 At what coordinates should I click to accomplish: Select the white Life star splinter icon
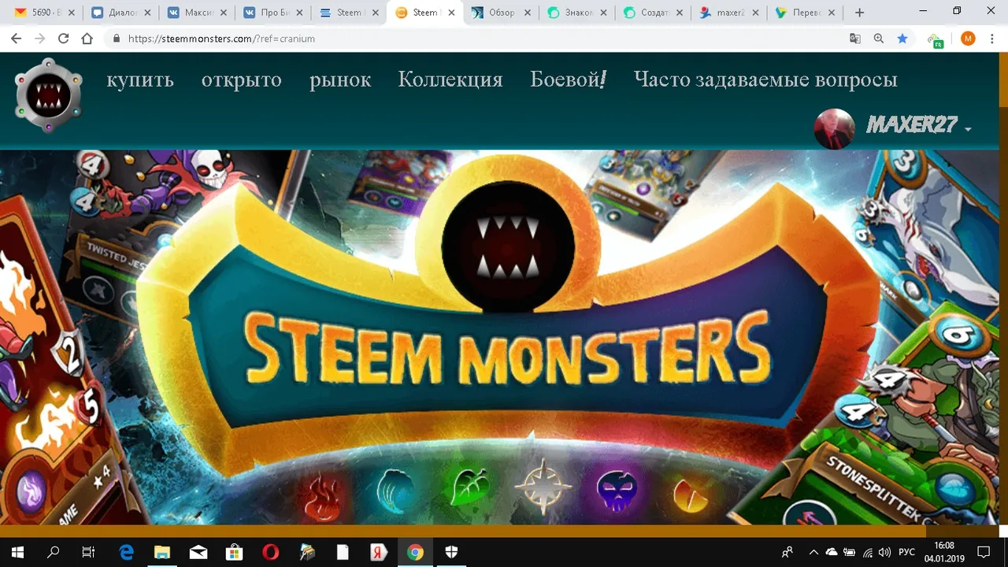click(x=543, y=486)
